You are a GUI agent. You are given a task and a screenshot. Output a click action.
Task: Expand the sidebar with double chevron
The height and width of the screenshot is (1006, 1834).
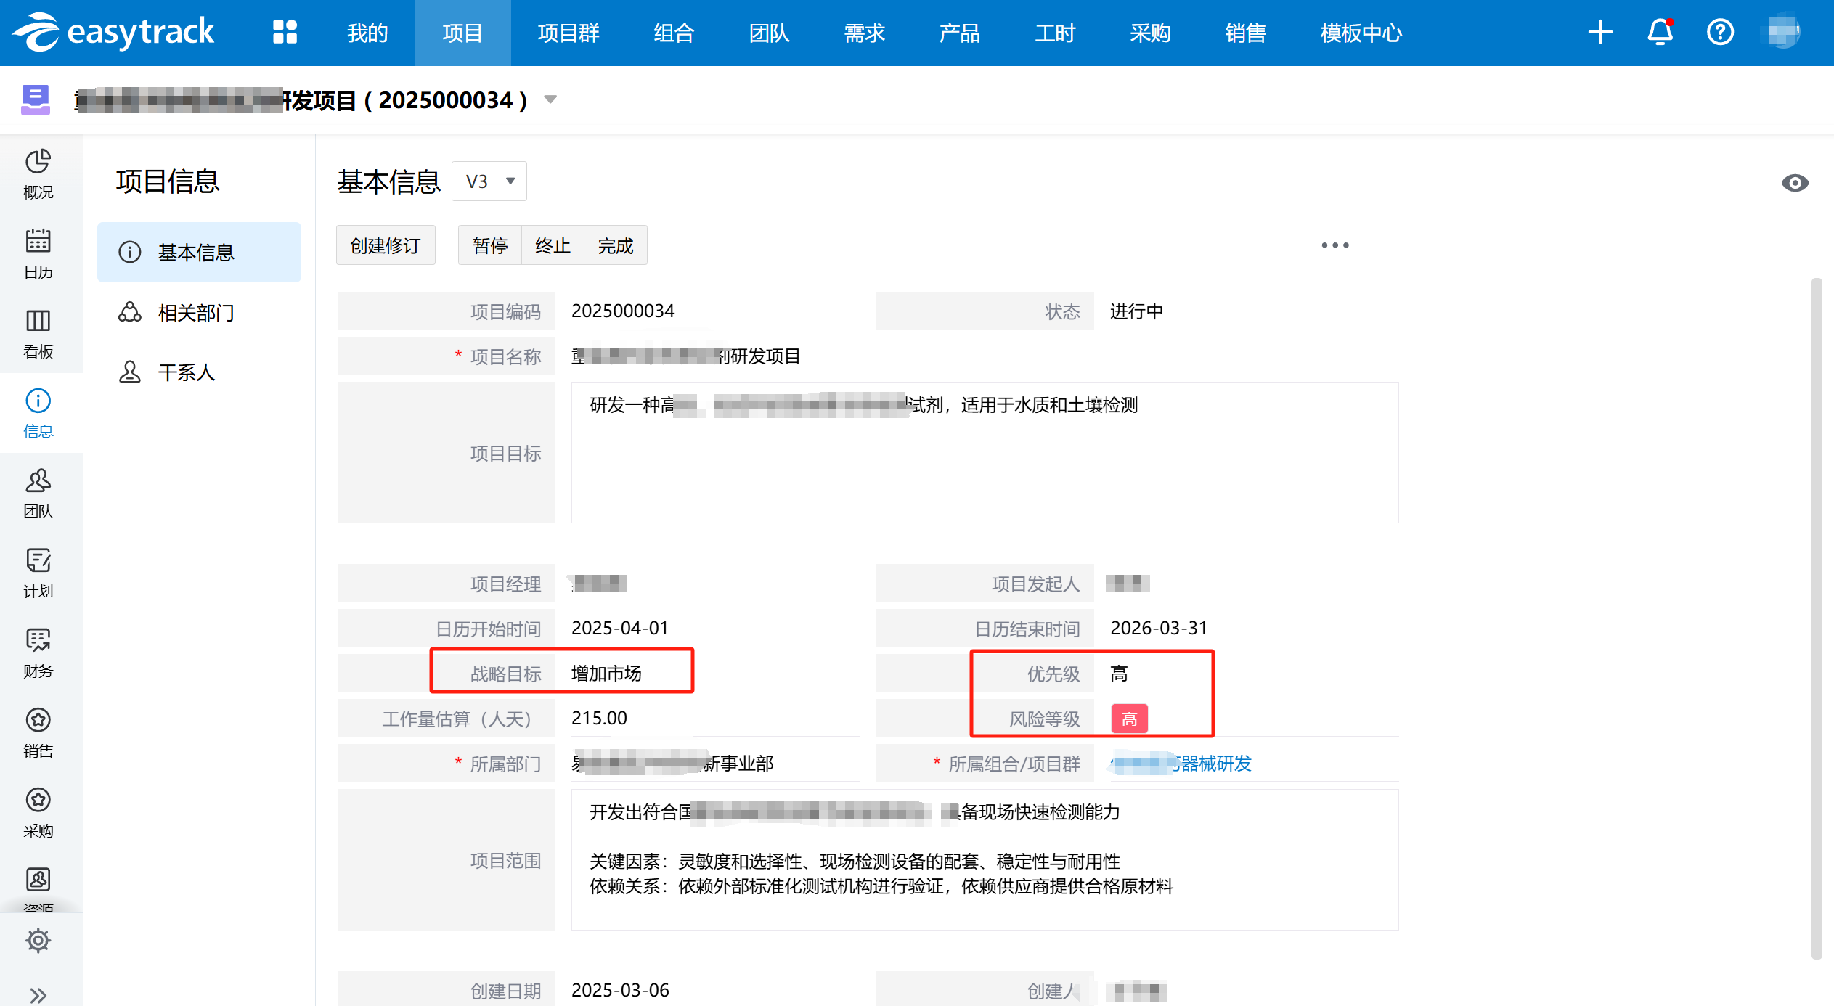(38, 994)
